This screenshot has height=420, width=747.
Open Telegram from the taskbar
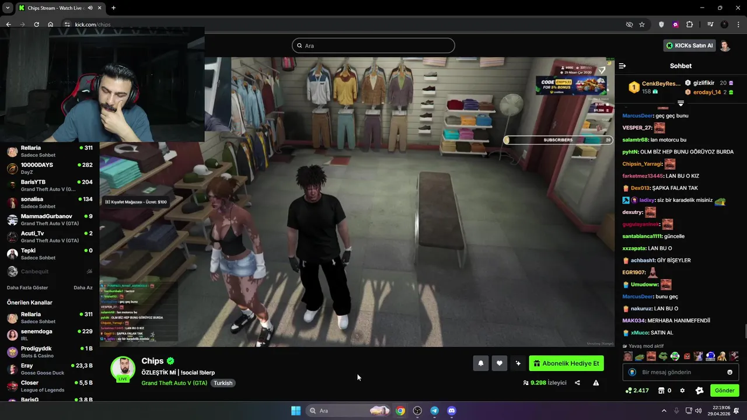click(x=434, y=411)
